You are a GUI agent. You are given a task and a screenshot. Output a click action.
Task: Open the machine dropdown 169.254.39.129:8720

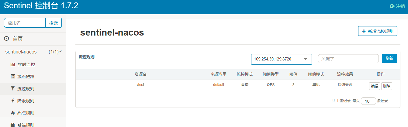(x=282, y=59)
